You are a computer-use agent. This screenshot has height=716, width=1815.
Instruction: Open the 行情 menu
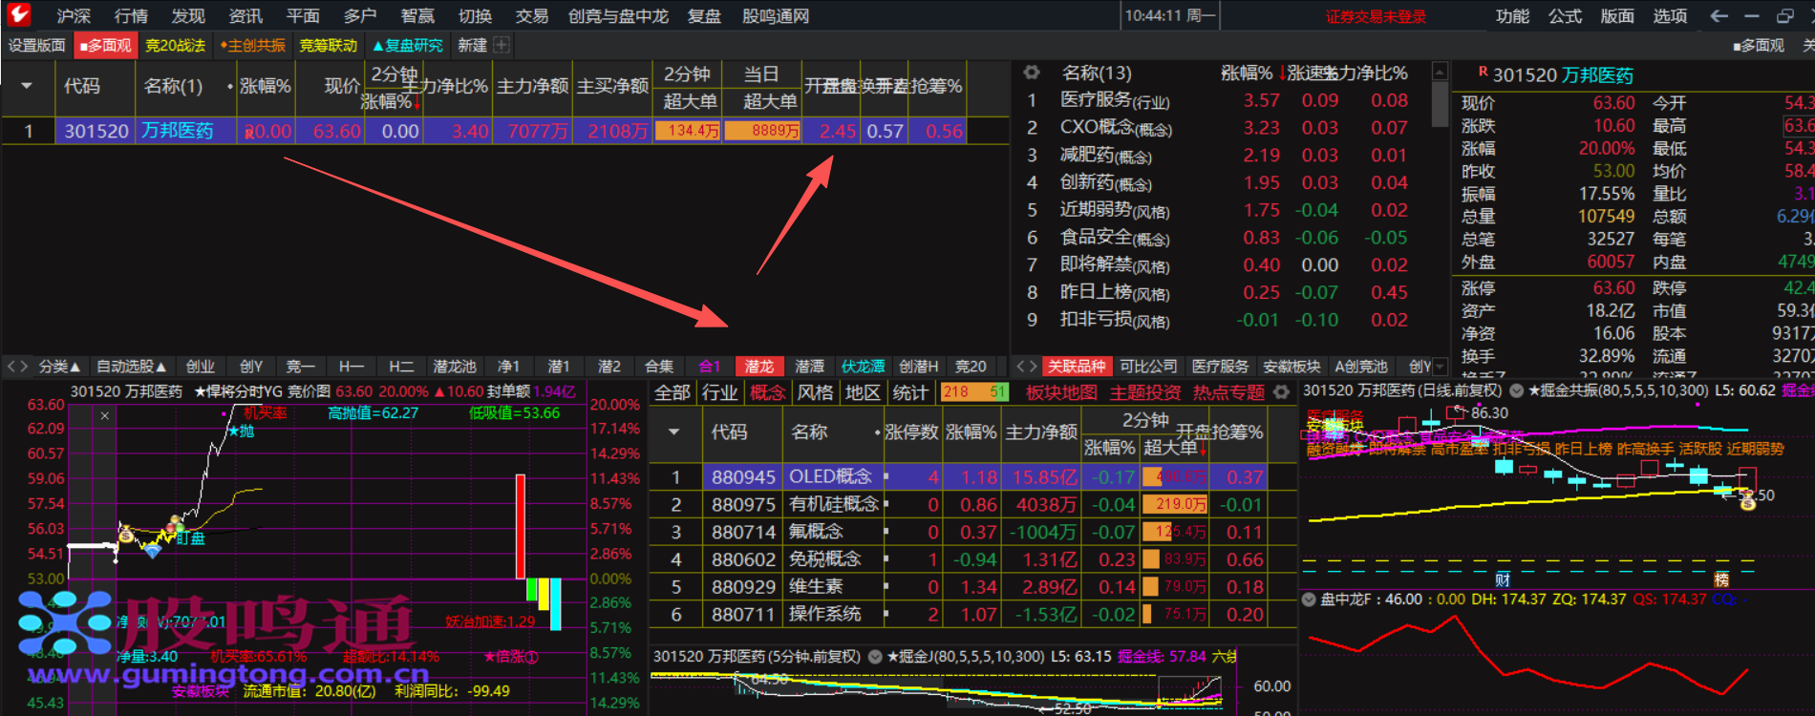[131, 15]
